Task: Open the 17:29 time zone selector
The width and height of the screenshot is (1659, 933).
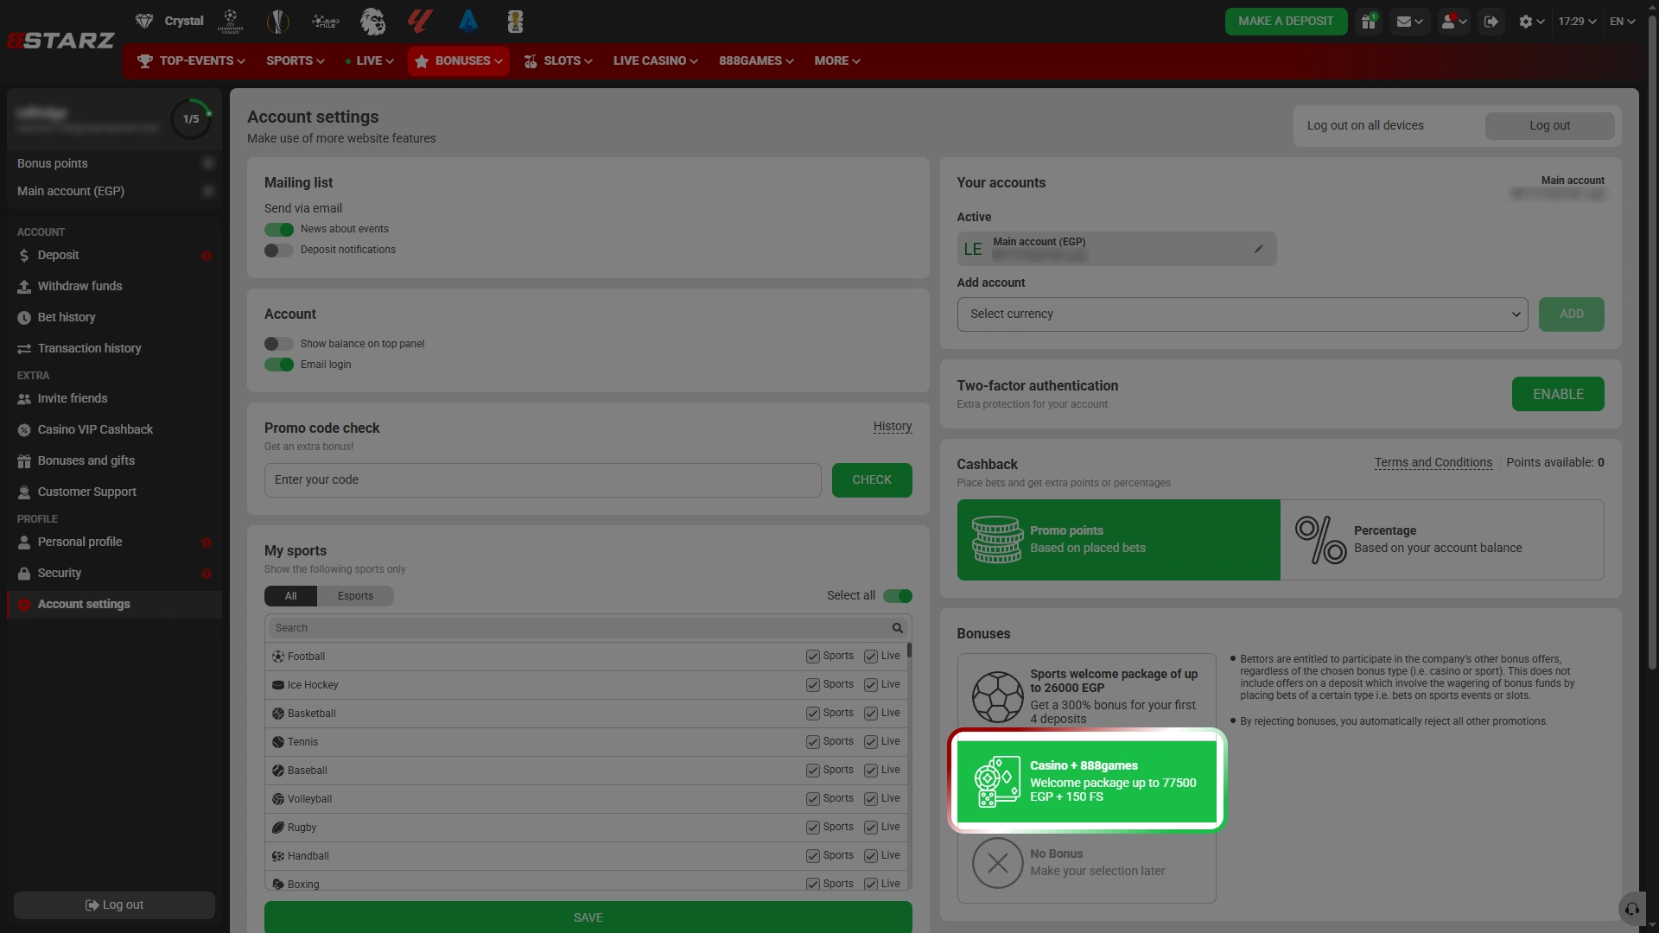Action: (1577, 22)
